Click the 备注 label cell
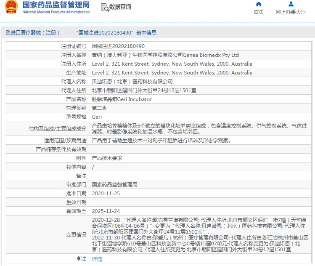The height and width of the screenshot is (266, 315). coord(47,176)
